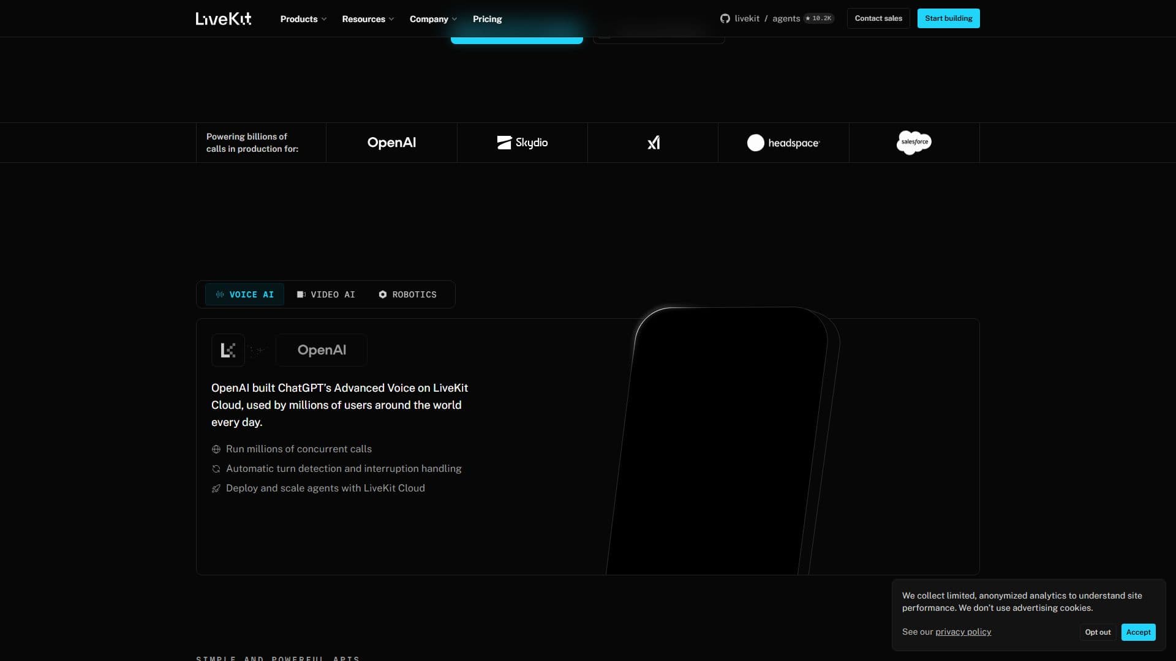The height and width of the screenshot is (661, 1176).
Task: Click Opt out in cookie banner
Action: point(1098,632)
